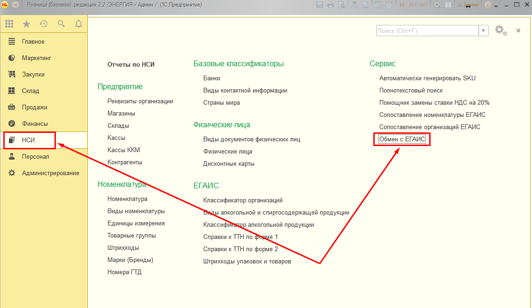532x308 pixels.
Task: Open Favorites star icon
Action: point(26,24)
